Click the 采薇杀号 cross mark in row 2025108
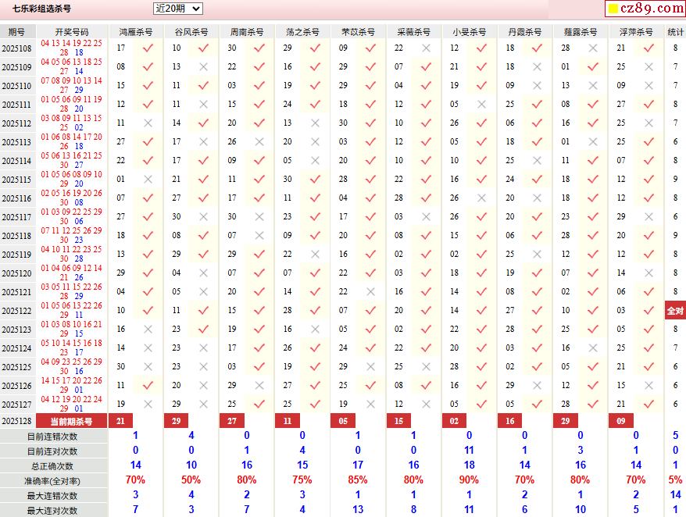 coord(426,48)
